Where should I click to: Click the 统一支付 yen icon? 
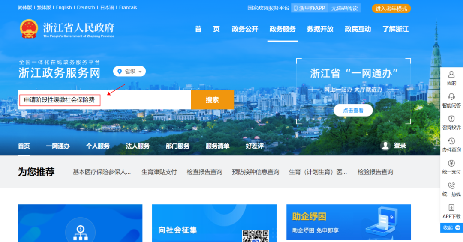(x=451, y=163)
